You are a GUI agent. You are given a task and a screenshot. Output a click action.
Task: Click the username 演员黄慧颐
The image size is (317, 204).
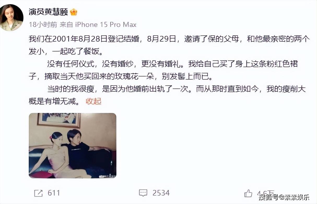tap(48, 12)
